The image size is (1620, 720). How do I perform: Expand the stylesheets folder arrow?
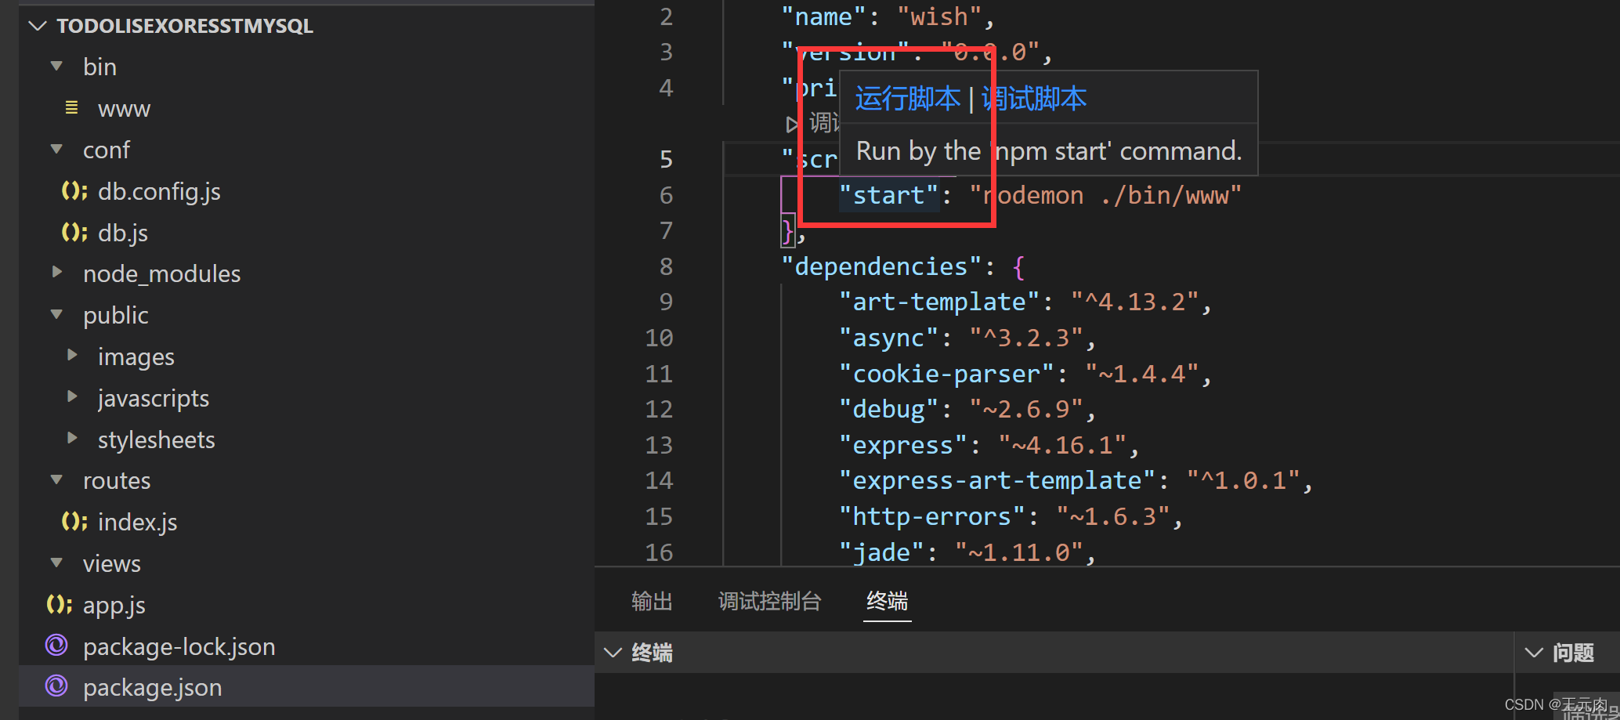(72, 438)
